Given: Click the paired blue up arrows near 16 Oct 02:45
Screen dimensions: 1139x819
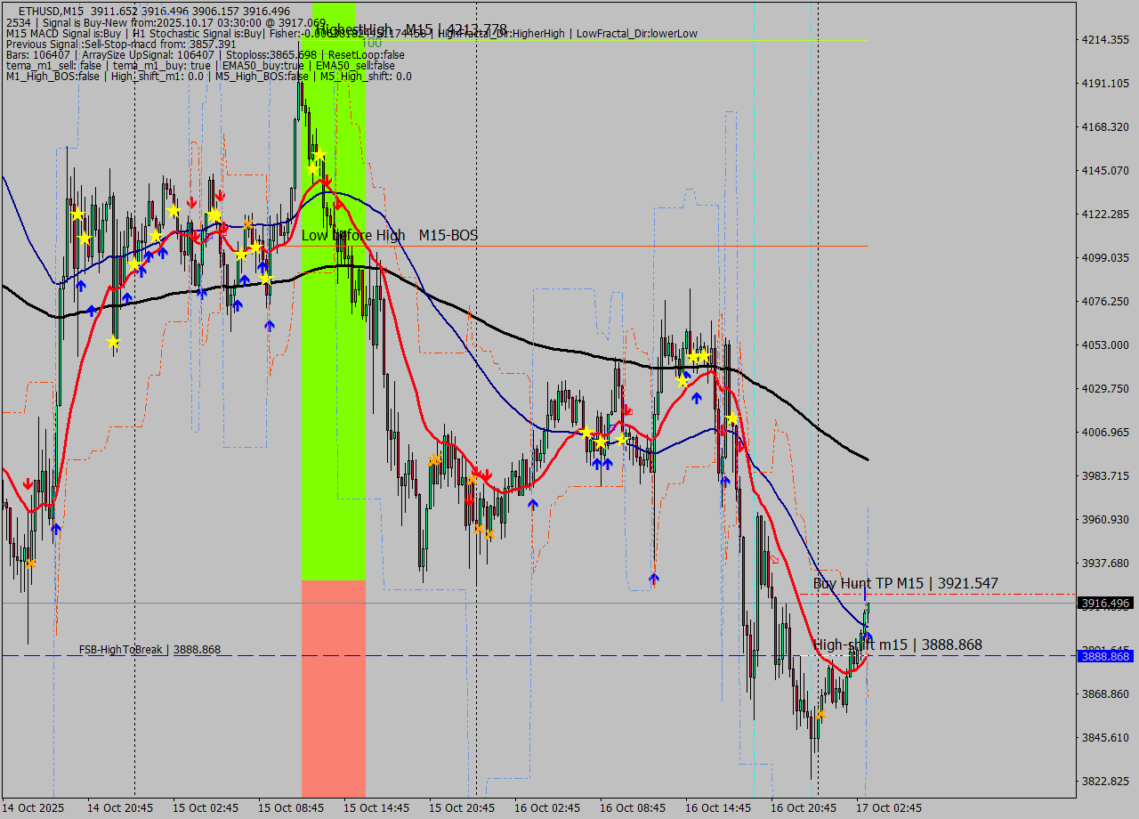Looking at the screenshot, I should point(602,464).
